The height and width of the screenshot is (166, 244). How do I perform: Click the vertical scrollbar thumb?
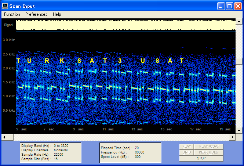click(x=239, y=61)
